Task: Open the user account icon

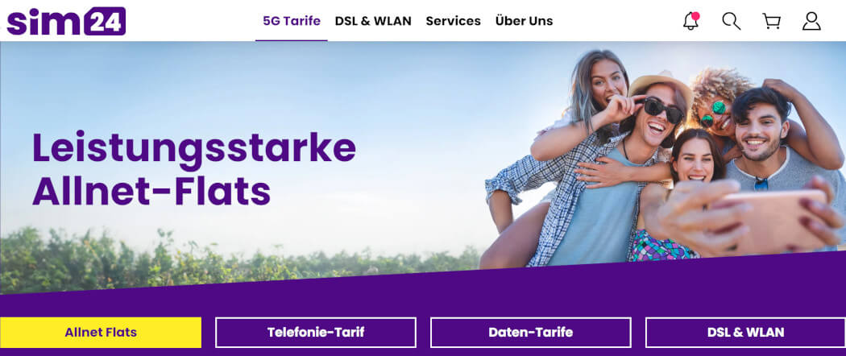Action: point(811,21)
